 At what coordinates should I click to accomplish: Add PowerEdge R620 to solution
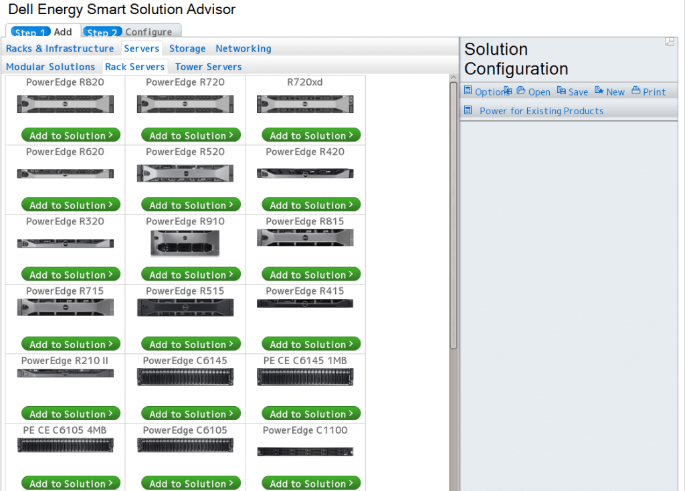(x=71, y=204)
